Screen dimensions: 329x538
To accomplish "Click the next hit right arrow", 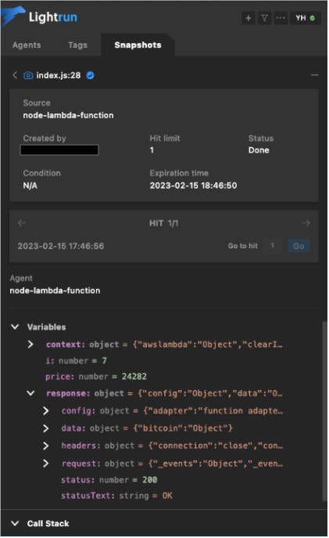I will (x=306, y=223).
